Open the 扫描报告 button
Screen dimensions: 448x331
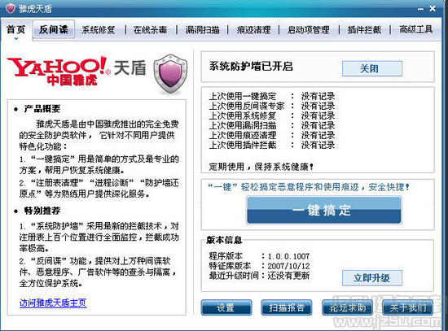286,307
